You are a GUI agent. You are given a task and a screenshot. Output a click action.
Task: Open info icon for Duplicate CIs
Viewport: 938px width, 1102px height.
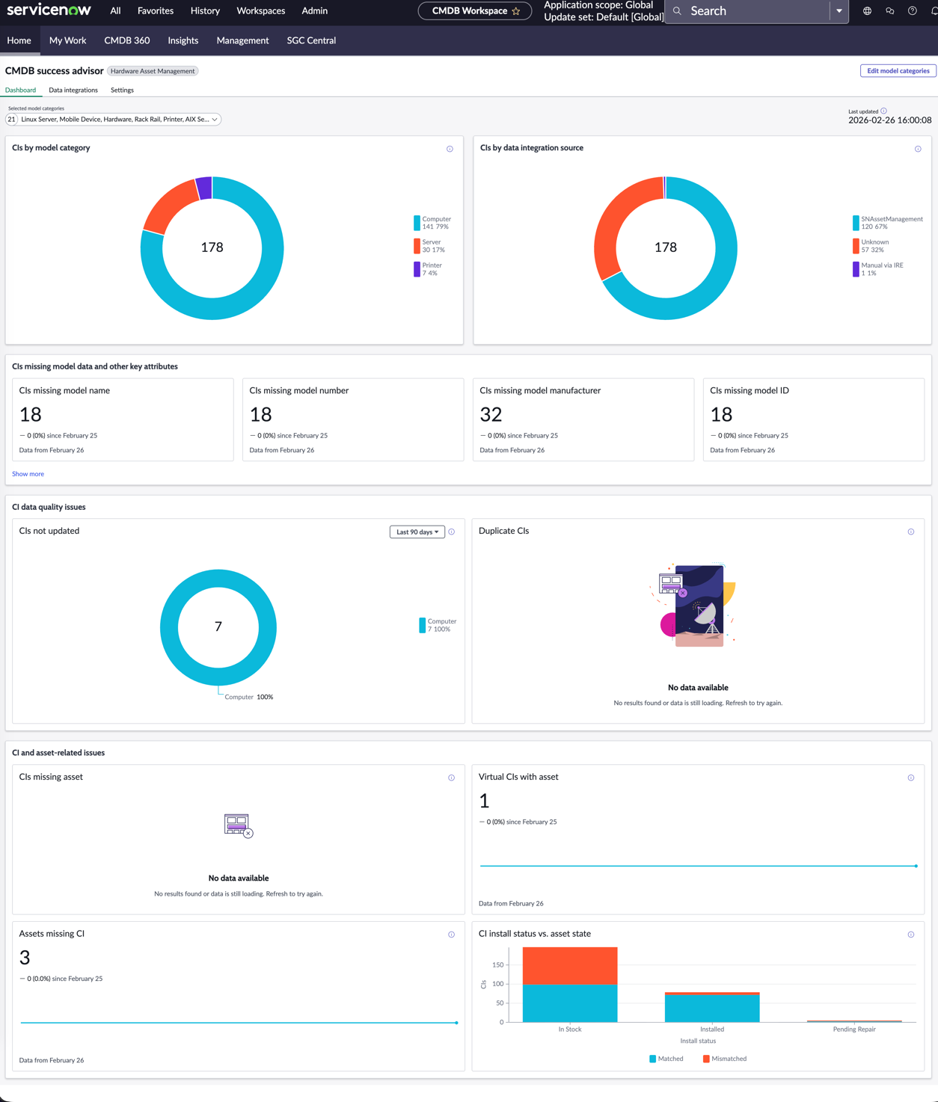click(x=911, y=532)
